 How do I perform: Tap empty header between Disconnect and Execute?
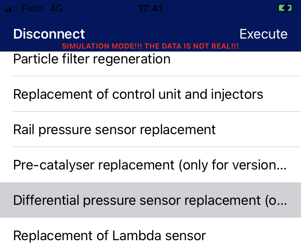(162, 34)
